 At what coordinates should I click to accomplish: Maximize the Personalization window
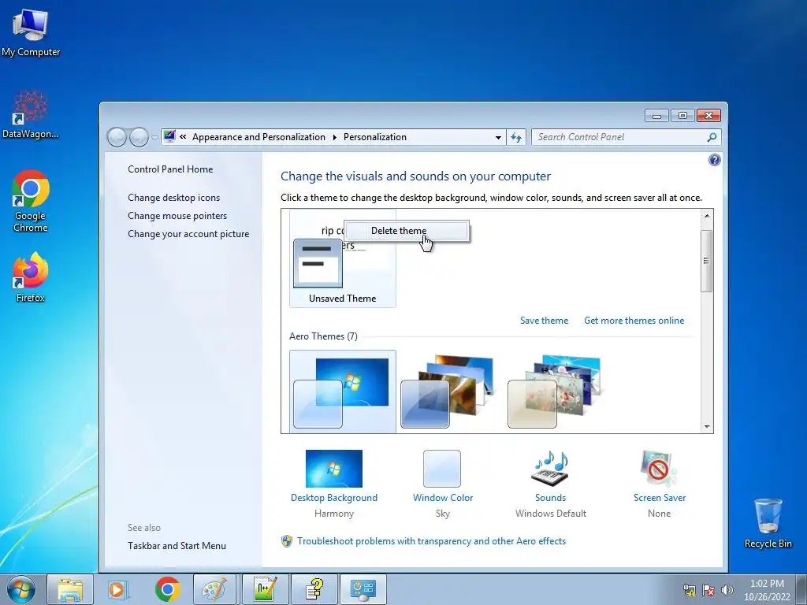pos(682,116)
